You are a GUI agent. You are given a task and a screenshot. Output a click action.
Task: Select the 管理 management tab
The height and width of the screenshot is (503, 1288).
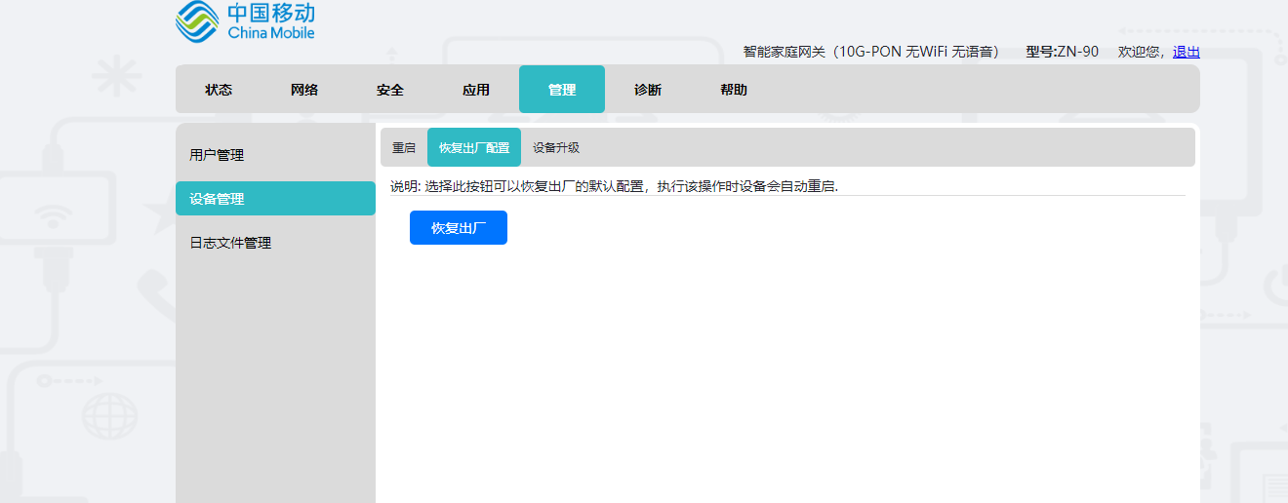(562, 90)
